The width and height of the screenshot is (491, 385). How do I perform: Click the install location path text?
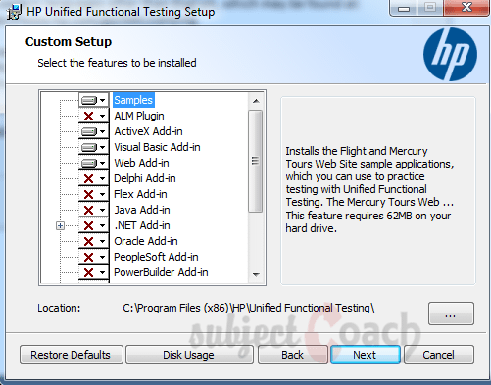click(x=249, y=308)
